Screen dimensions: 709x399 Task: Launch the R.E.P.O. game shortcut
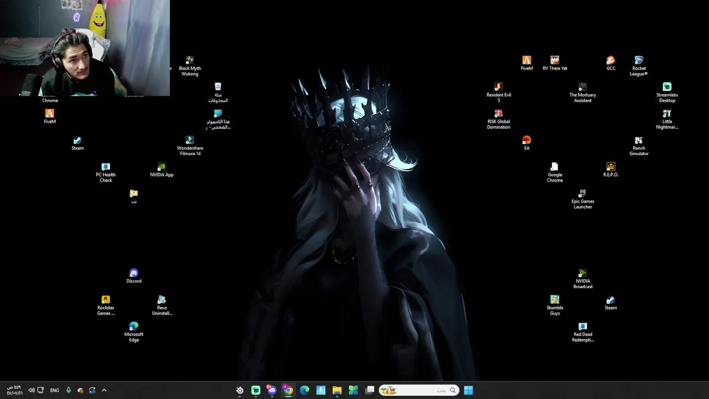tap(610, 170)
